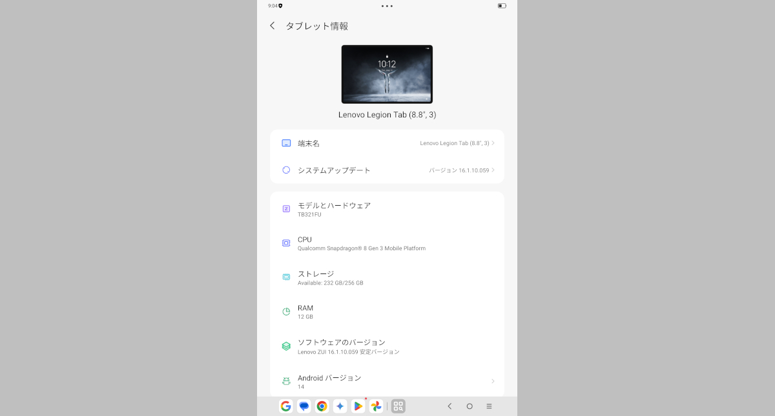Tap the CPU section icon
The image size is (775, 416).
(x=285, y=243)
